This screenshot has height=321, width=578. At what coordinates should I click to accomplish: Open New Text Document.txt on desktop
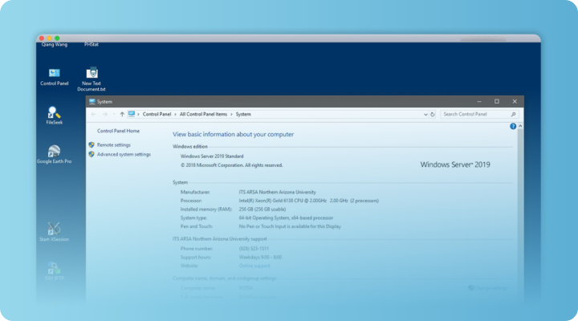(x=92, y=74)
